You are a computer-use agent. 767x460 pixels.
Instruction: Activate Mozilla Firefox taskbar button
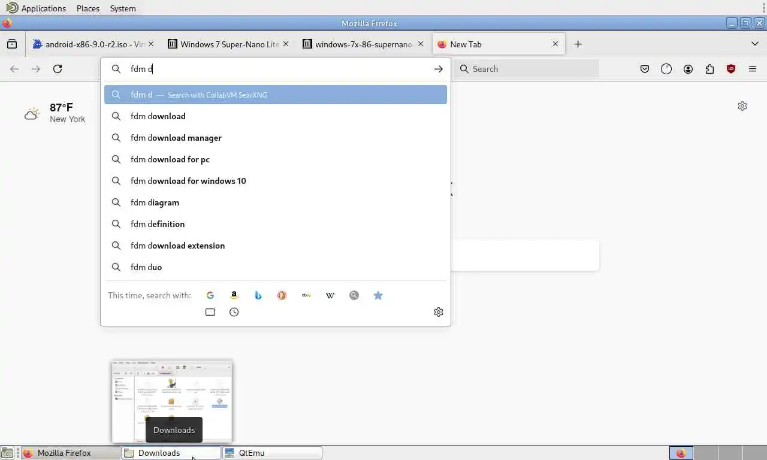70,453
